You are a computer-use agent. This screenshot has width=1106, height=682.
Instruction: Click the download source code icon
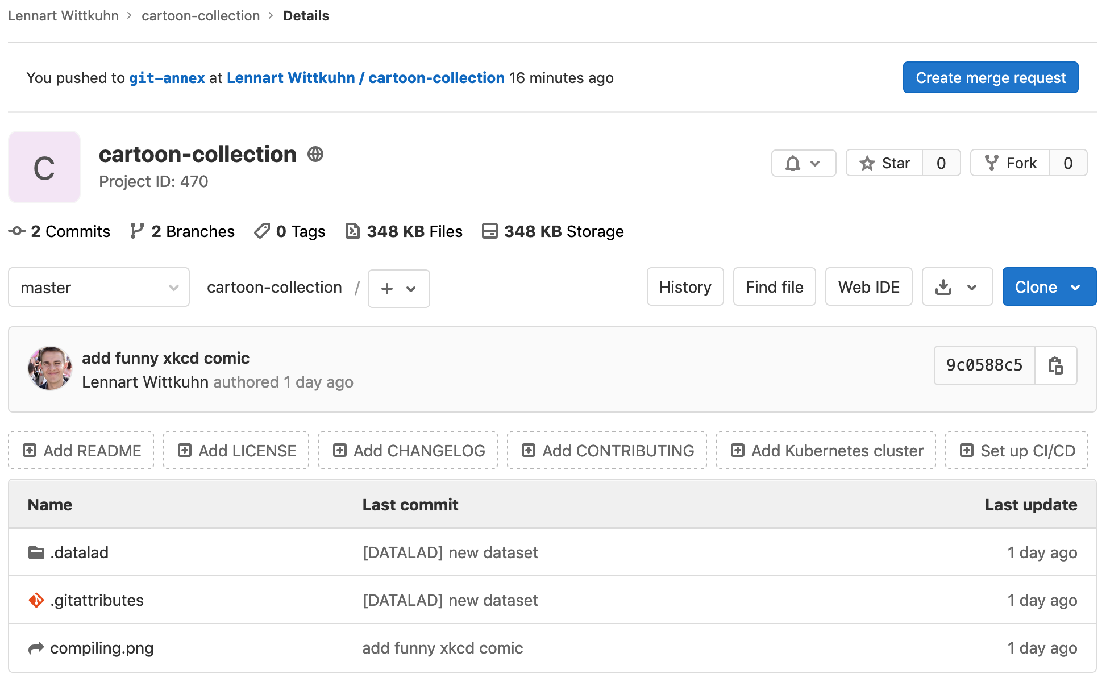coord(943,287)
